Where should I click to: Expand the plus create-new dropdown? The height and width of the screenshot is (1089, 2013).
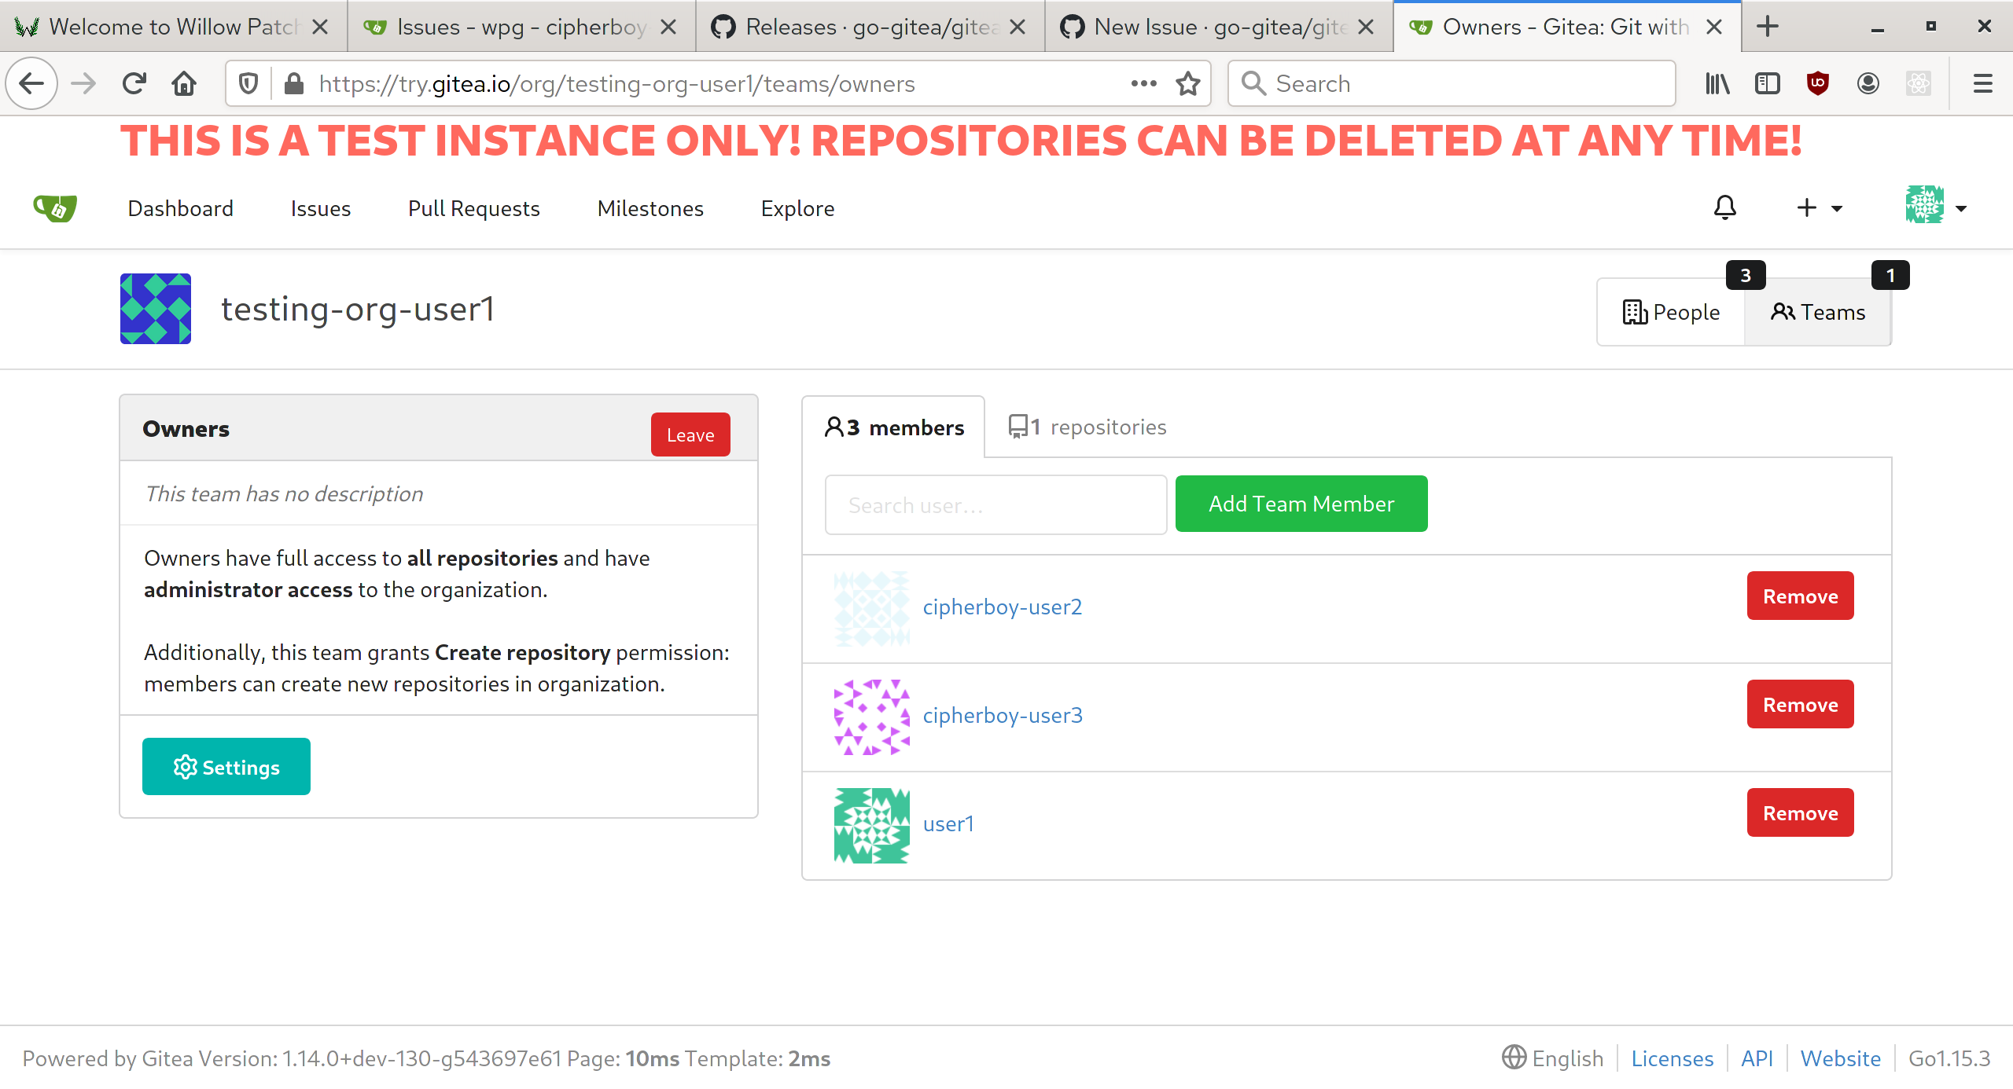click(1819, 208)
